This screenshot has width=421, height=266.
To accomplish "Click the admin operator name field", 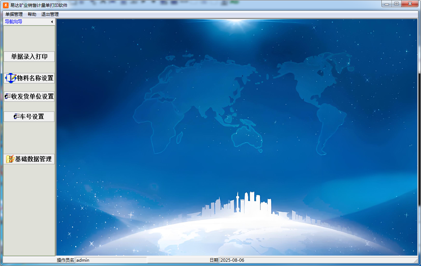I will pos(111,260).
